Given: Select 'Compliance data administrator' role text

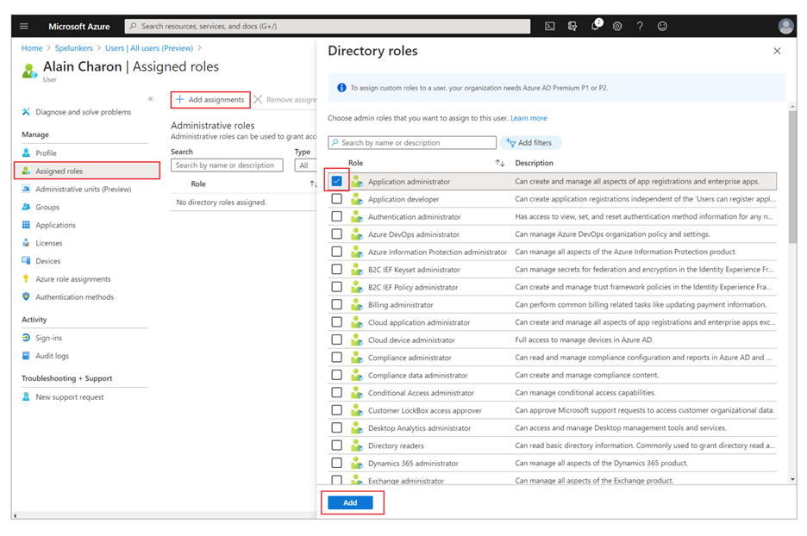Looking at the screenshot, I should pos(417,376).
